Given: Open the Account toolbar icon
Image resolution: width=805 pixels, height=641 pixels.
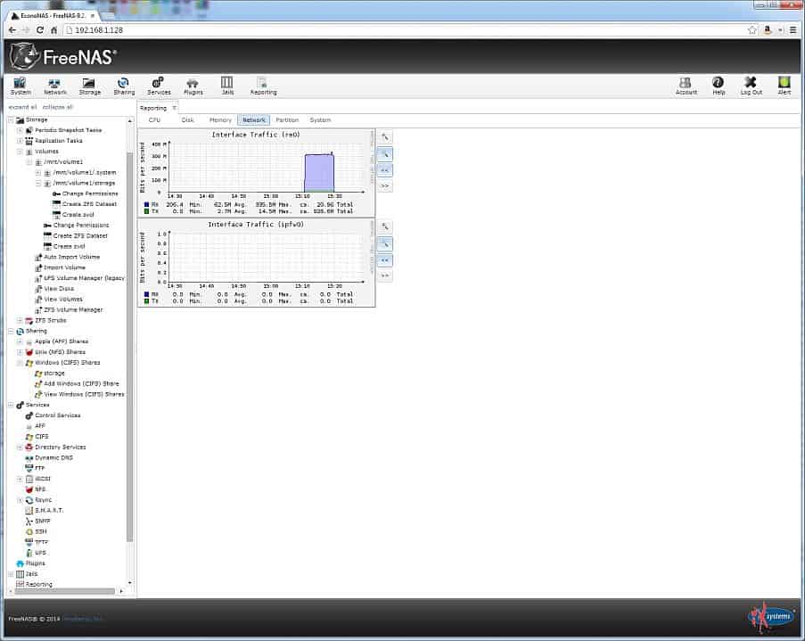Looking at the screenshot, I should pyautogui.click(x=686, y=86).
